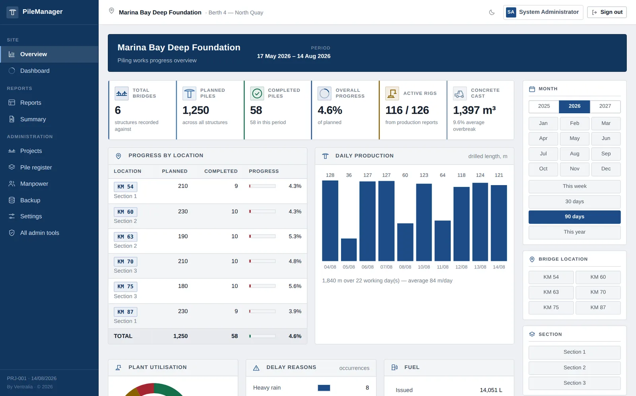The image size is (636, 396).
Task: Filter by month Jan
Action: 543,124
